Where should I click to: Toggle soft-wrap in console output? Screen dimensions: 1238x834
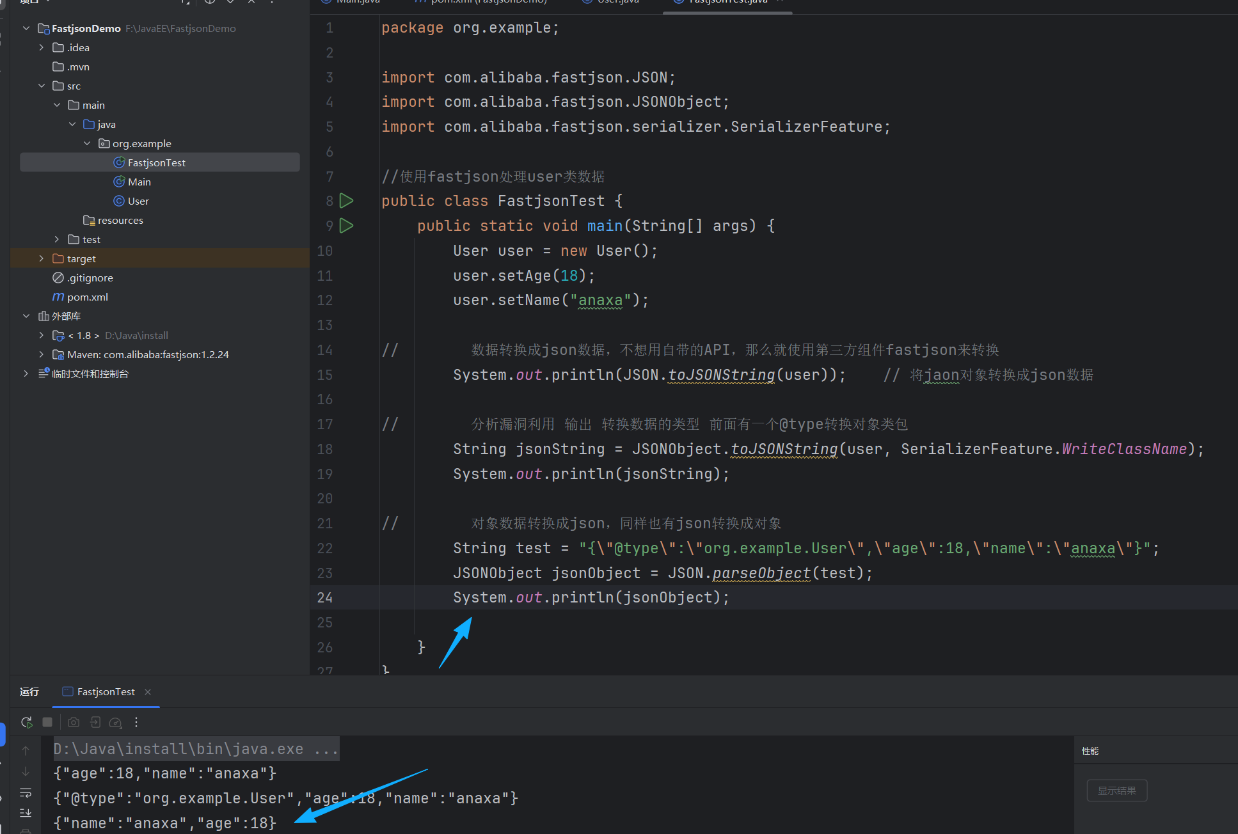(26, 792)
